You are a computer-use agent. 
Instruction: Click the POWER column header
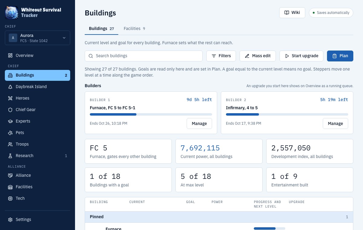pyautogui.click(x=217, y=202)
